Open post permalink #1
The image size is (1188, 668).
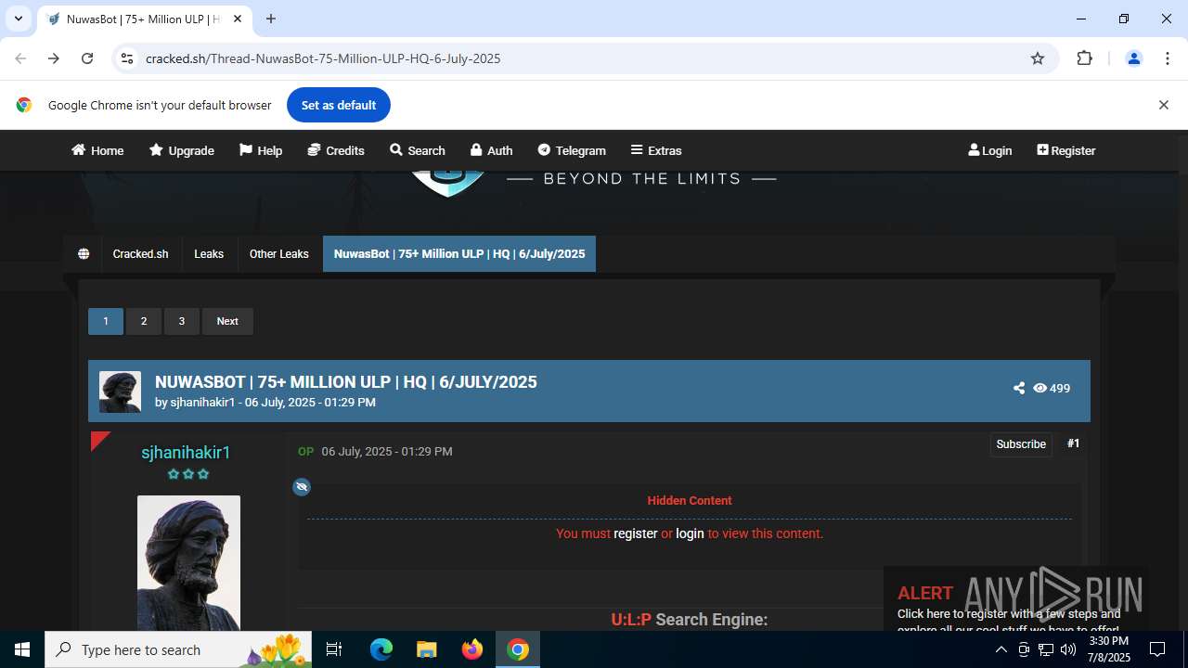click(x=1074, y=443)
